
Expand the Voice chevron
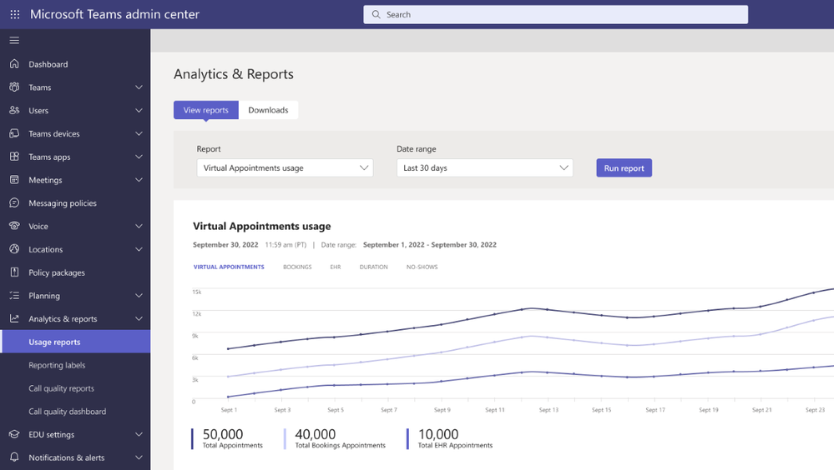coord(139,226)
